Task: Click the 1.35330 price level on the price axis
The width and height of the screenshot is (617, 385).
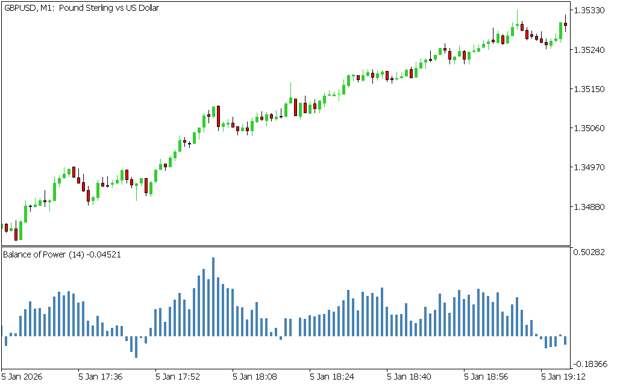Action: click(x=590, y=11)
